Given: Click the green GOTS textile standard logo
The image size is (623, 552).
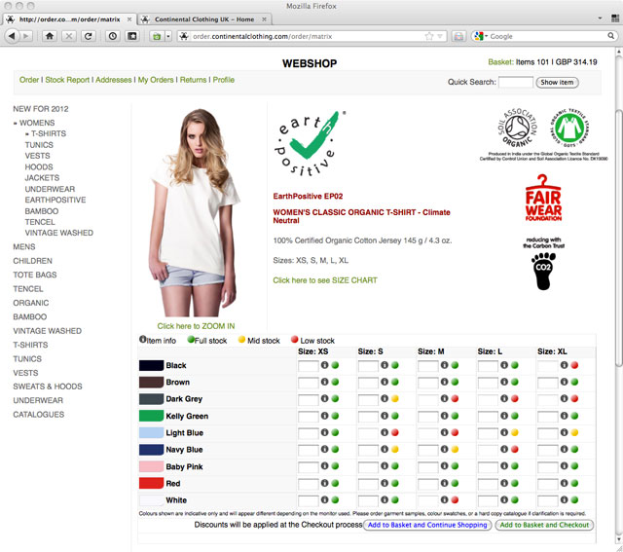Looking at the screenshot, I should point(569,128).
